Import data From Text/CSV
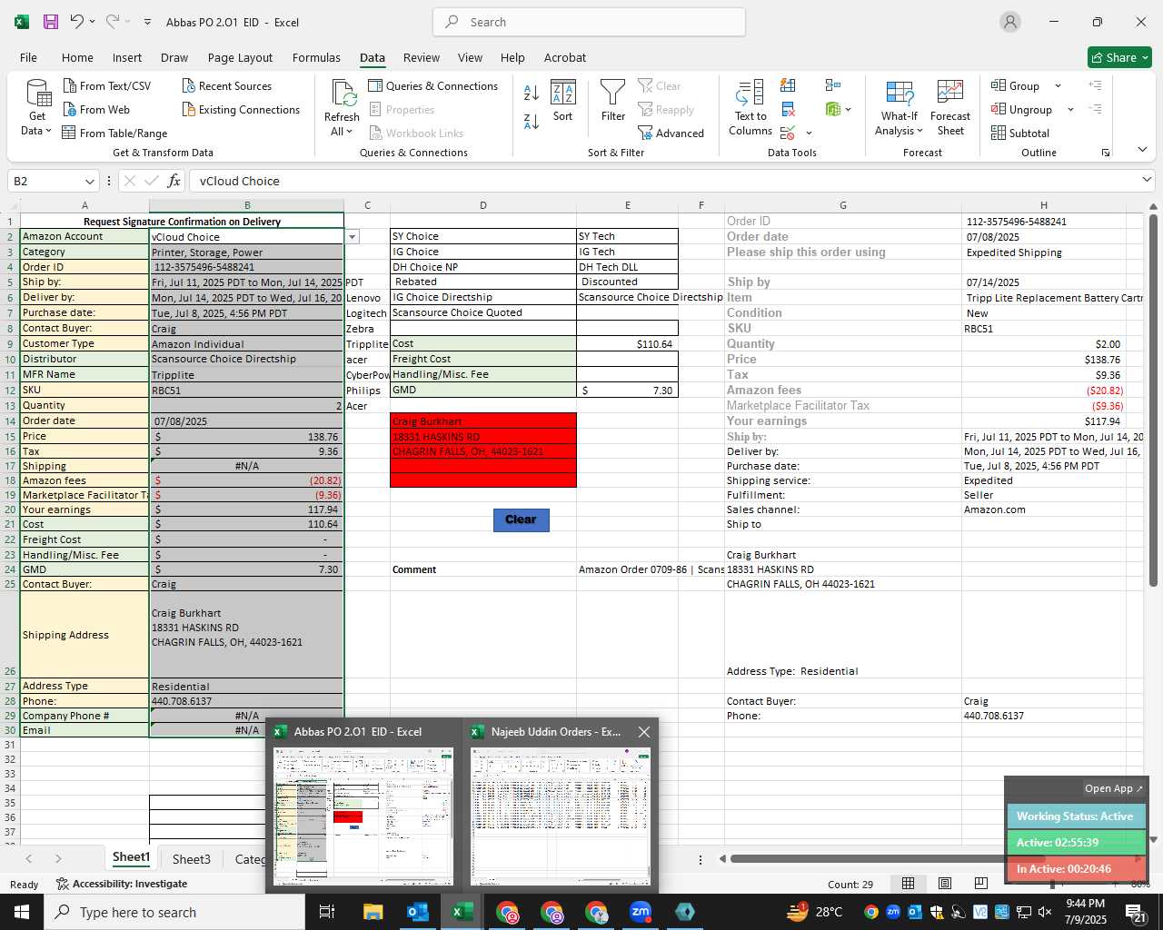The image size is (1163, 930). click(107, 85)
